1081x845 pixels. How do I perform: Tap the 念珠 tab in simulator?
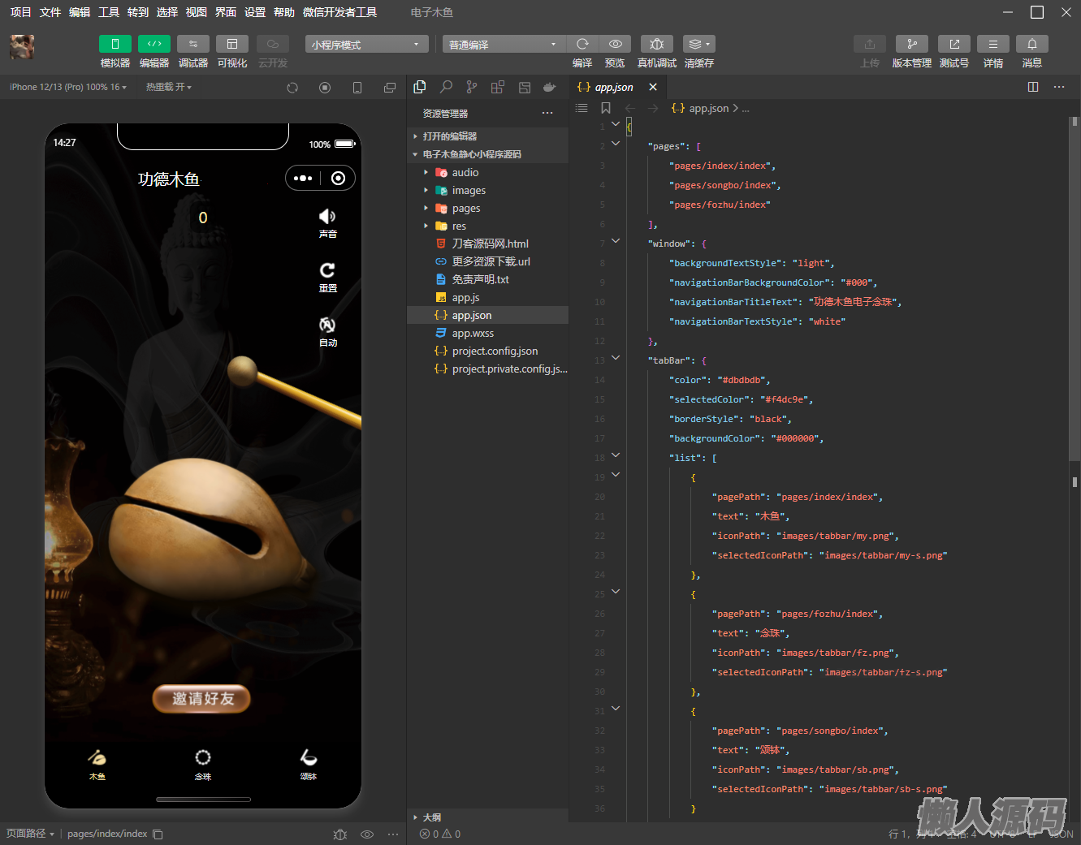coord(203,765)
